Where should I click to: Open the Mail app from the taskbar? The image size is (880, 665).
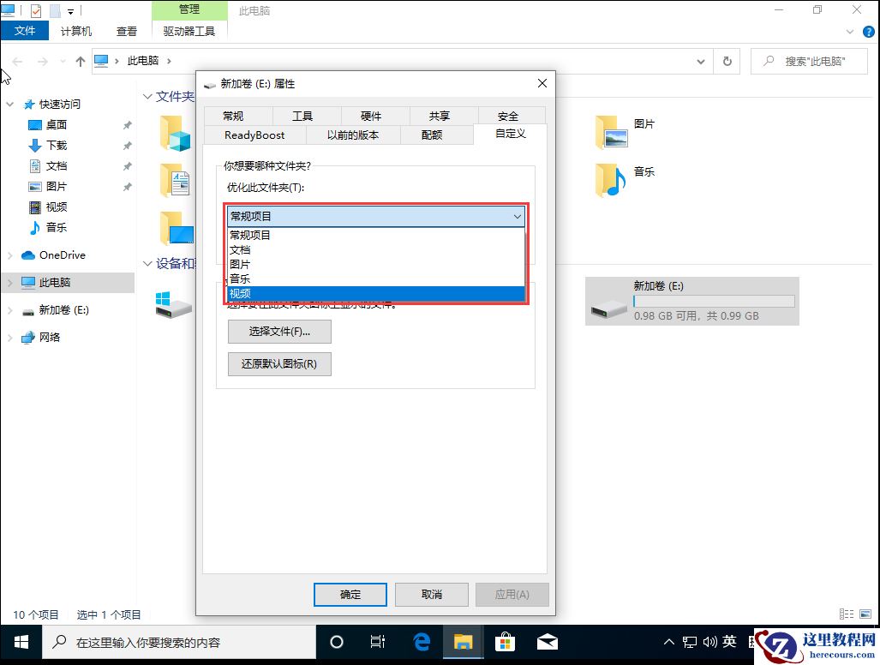(x=547, y=641)
